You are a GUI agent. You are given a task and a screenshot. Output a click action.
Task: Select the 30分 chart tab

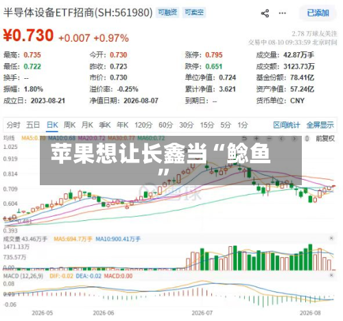187,125
